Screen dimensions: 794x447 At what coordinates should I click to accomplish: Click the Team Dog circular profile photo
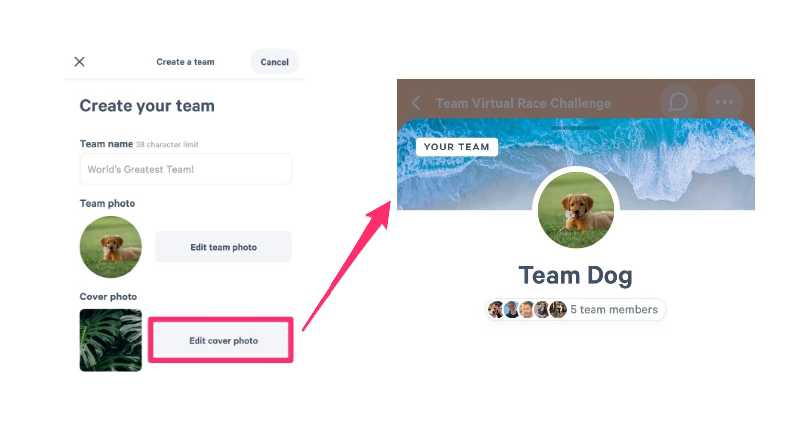[x=576, y=210]
